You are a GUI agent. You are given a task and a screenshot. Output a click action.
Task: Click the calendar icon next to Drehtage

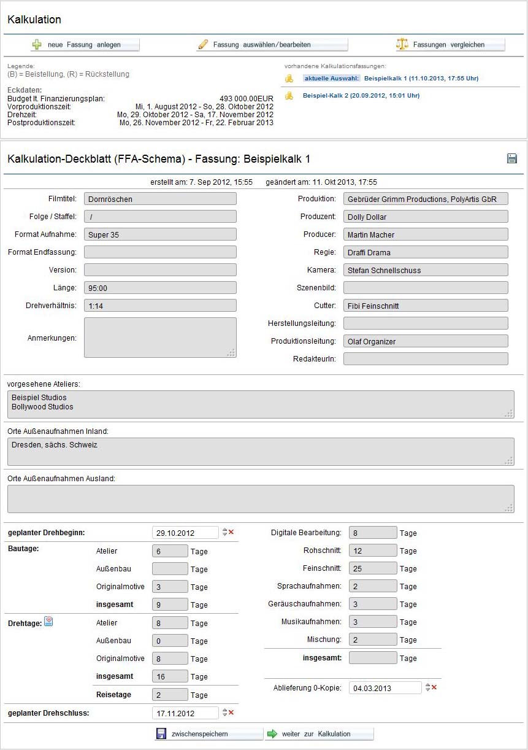coord(48,622)
